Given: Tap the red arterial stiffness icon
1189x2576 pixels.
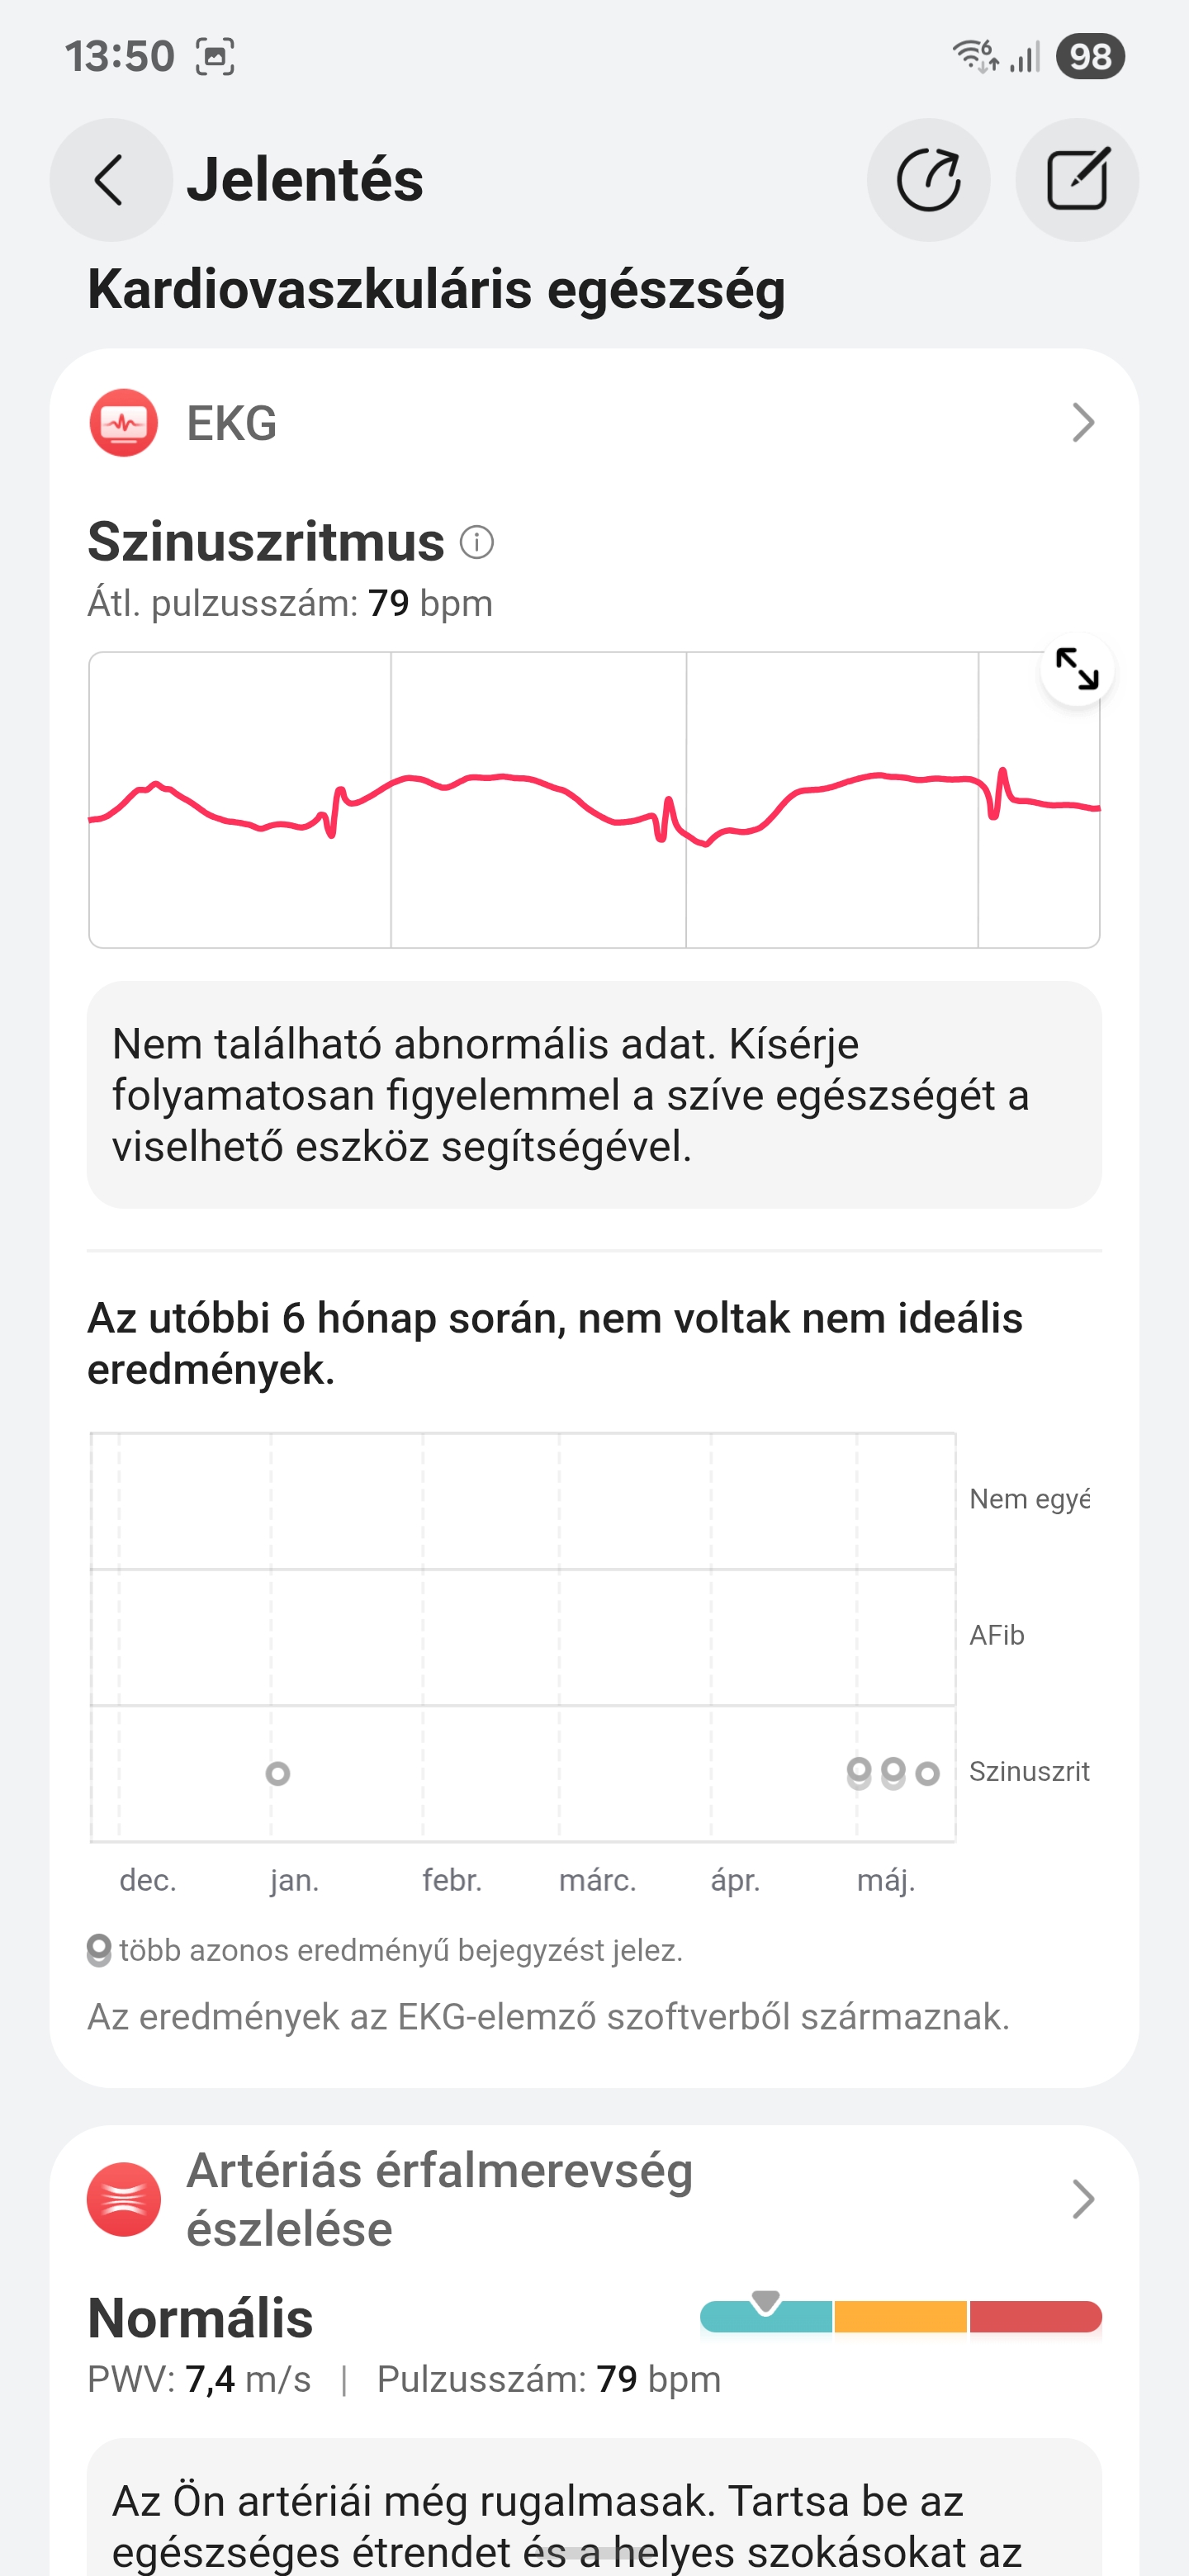Looking at the screenshot, I should coord(124,2199).
